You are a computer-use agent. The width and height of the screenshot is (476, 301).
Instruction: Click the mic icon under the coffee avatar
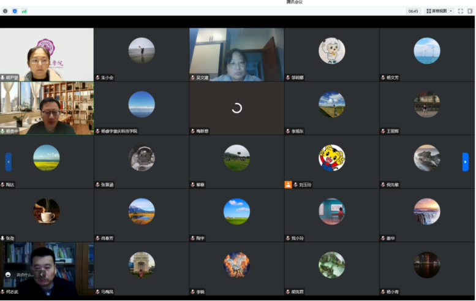pos(2,238)
